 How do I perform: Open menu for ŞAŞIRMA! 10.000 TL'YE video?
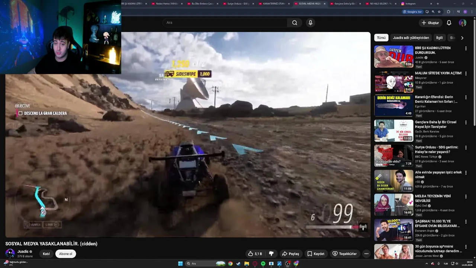466,222
